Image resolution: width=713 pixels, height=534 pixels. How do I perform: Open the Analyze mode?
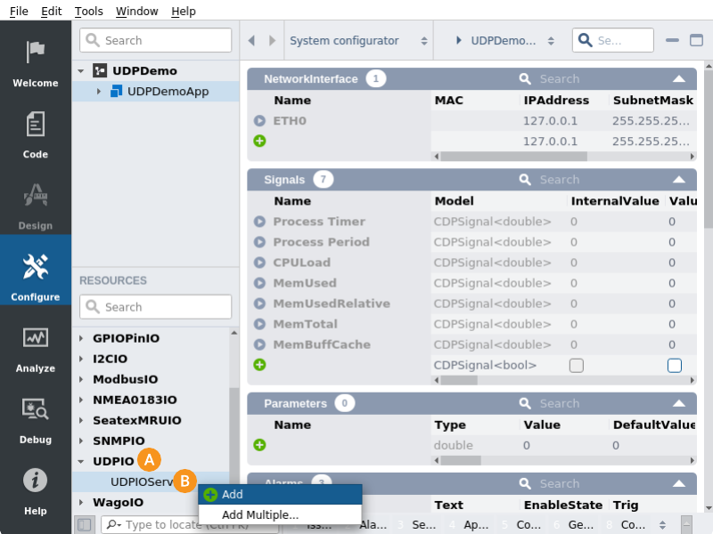tap(36, 347)
